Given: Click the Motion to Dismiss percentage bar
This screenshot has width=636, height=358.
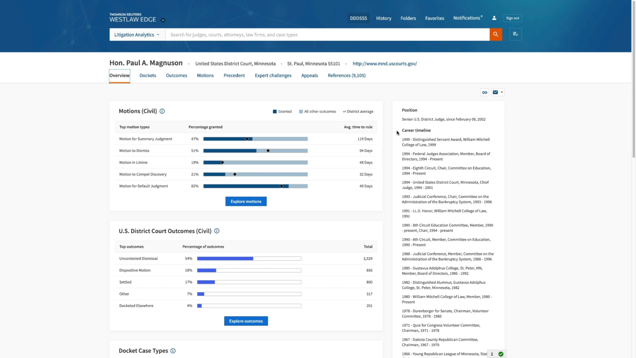Looking at the screenshot, I should (255, 151).
